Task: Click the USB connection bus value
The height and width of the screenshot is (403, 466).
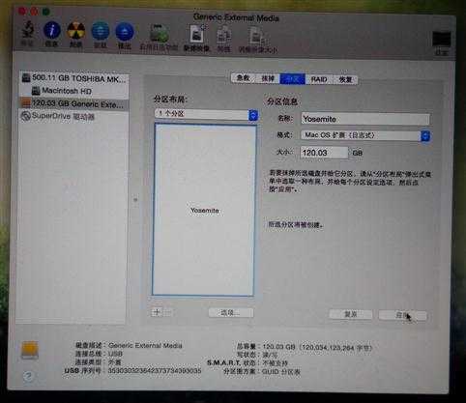Action: [115, 354]
